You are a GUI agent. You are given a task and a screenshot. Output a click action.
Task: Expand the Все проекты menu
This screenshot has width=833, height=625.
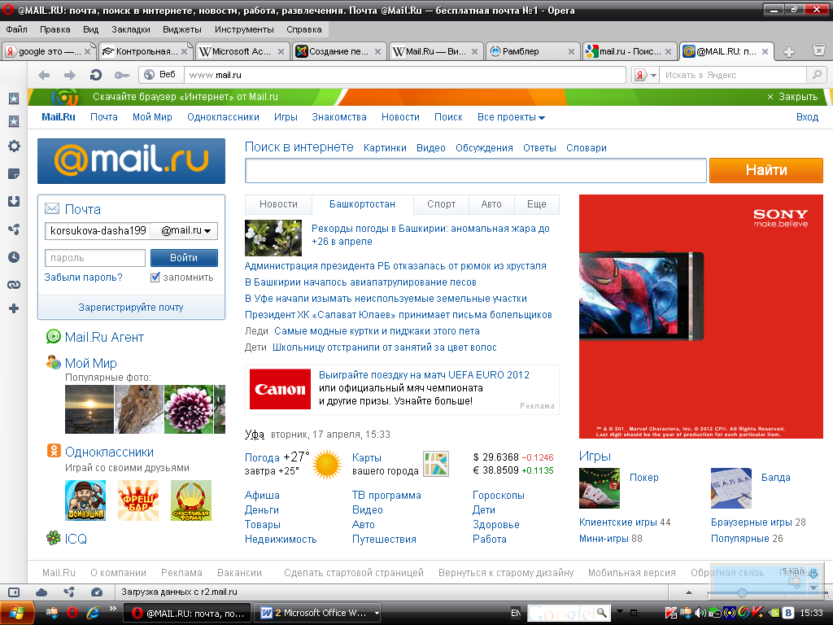(x=511, y=117)
